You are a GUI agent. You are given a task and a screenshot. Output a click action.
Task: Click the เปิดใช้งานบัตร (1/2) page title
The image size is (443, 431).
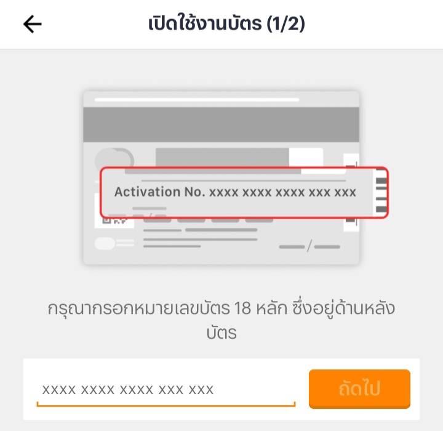pyautogui.click(x=226, y=23)
